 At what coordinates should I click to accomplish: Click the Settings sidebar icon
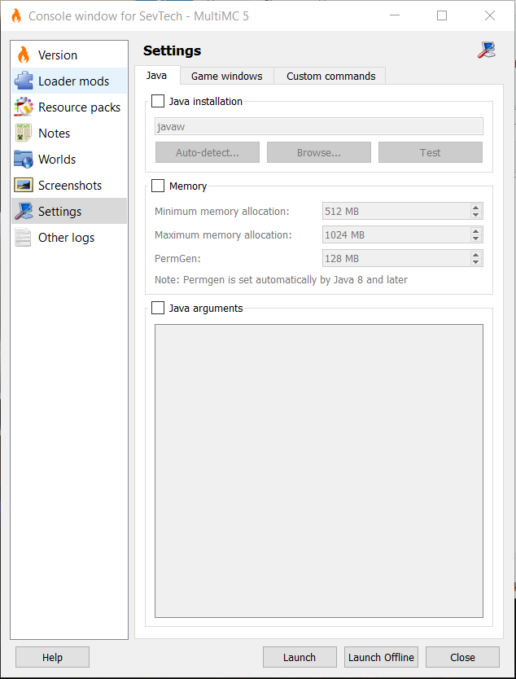tap(24, 211)
